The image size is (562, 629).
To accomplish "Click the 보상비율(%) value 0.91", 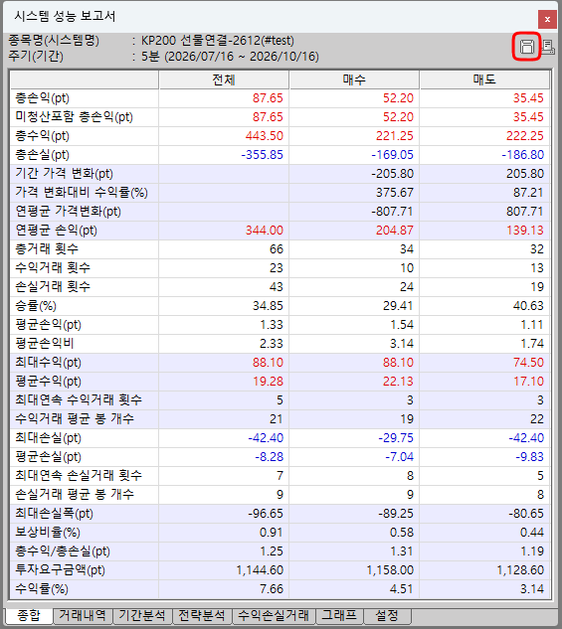I will [x=272, y=532].
